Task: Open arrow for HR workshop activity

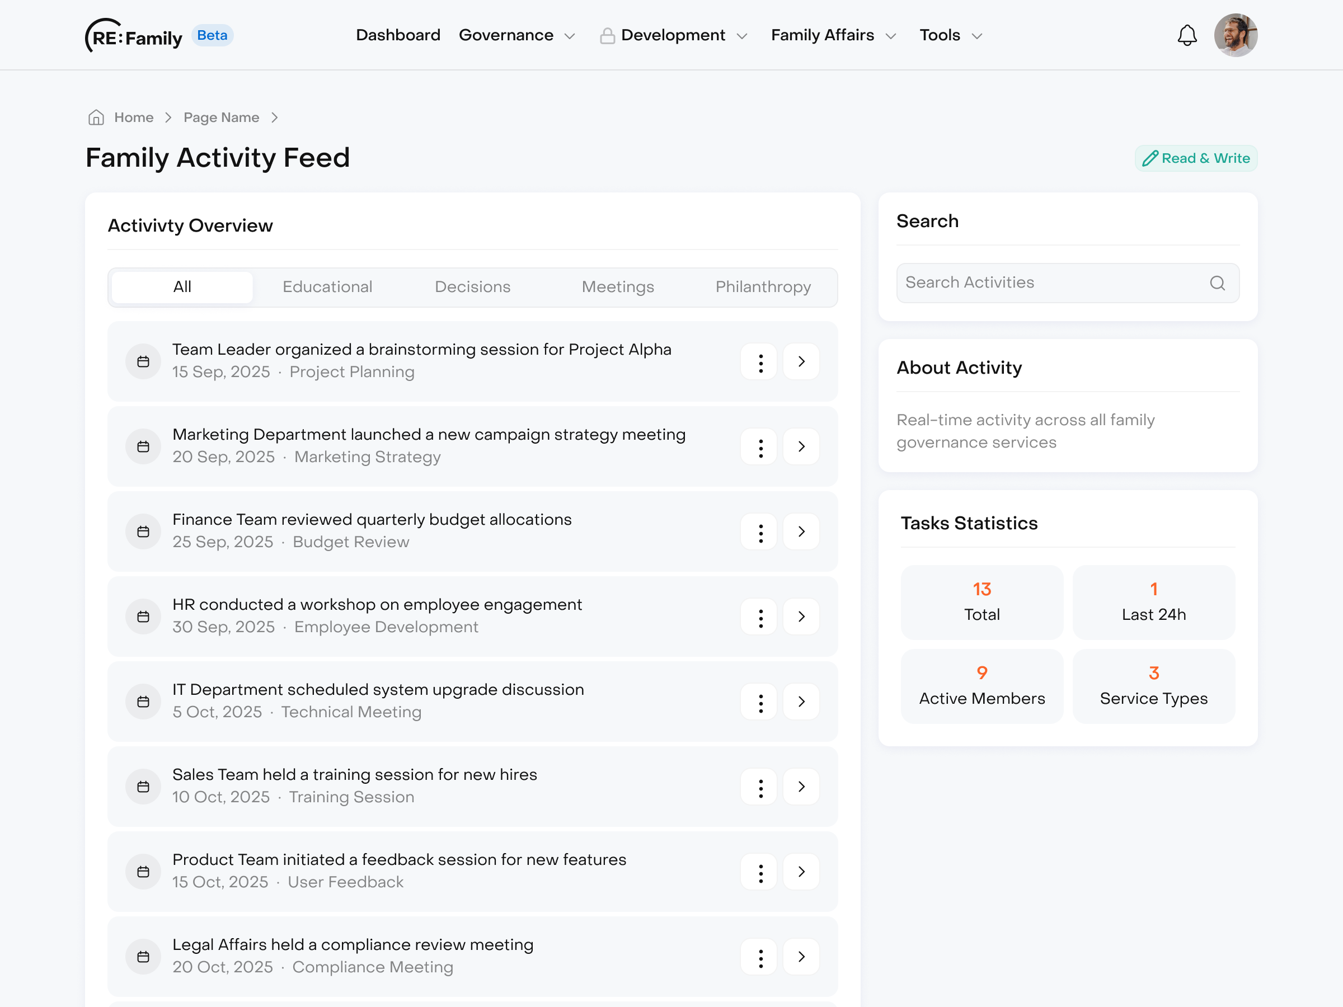Action: point(801,617)
